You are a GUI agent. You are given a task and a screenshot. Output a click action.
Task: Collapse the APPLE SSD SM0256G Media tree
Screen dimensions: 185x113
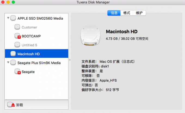click(x=8, y=18)
